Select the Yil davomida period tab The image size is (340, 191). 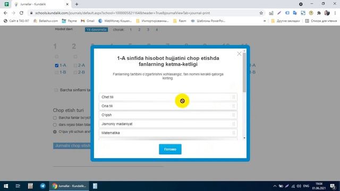pyautogui.click(x=96, y=30)
